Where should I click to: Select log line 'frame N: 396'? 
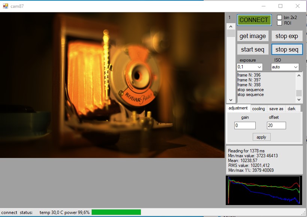(x=249, y=75)
